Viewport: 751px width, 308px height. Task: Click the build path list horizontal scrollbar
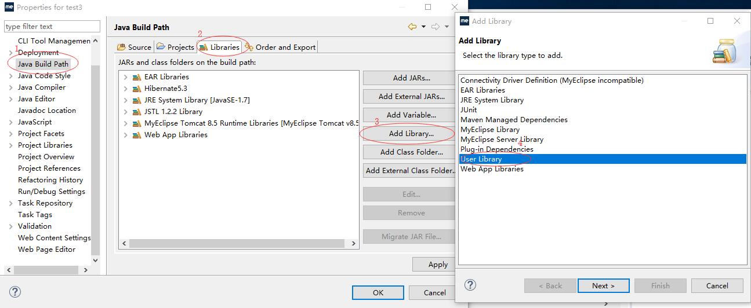click(x=238, y=244)
